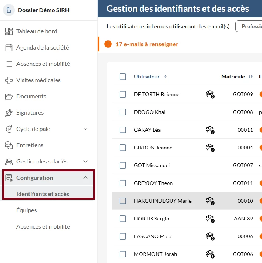262x263 pixels.
Task: Expand the Cycle de paie submenu
Action: pos(85,129)
